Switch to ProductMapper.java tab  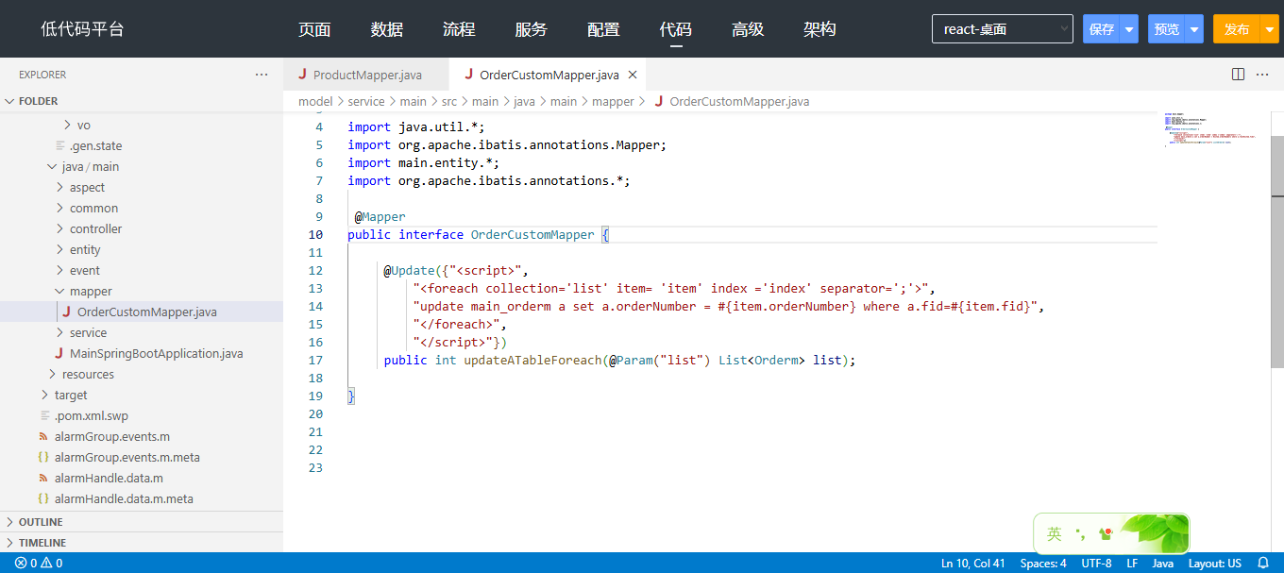pyautogui.click(x=367, y=75)
